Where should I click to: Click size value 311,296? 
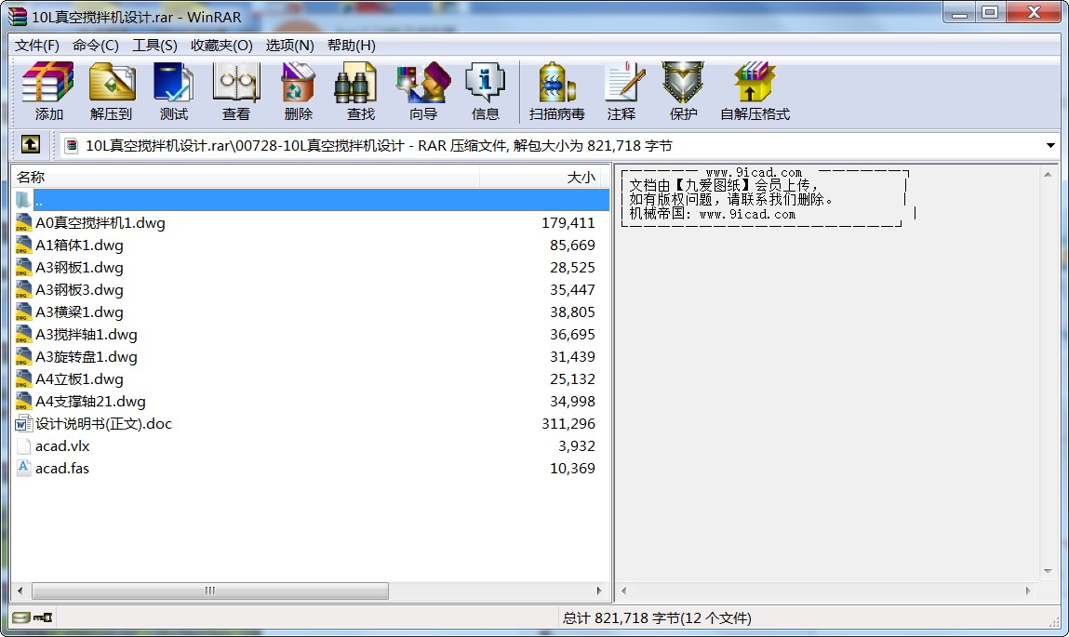click(568, 424)
